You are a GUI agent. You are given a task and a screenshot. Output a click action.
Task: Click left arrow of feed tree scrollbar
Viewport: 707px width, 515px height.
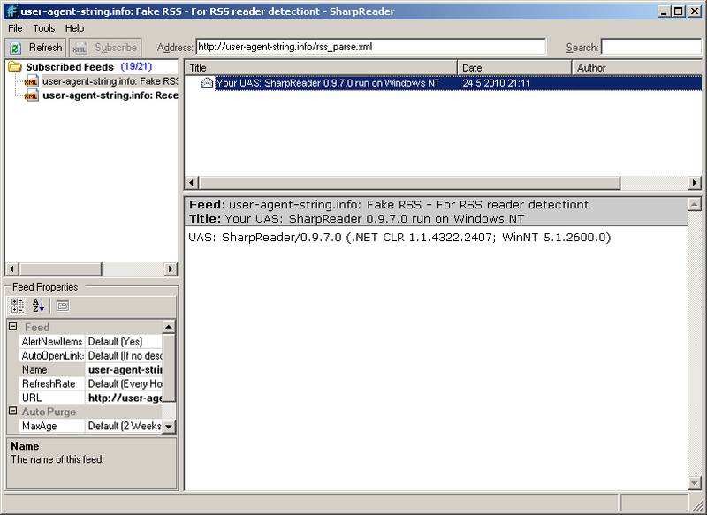coord(11,269)
